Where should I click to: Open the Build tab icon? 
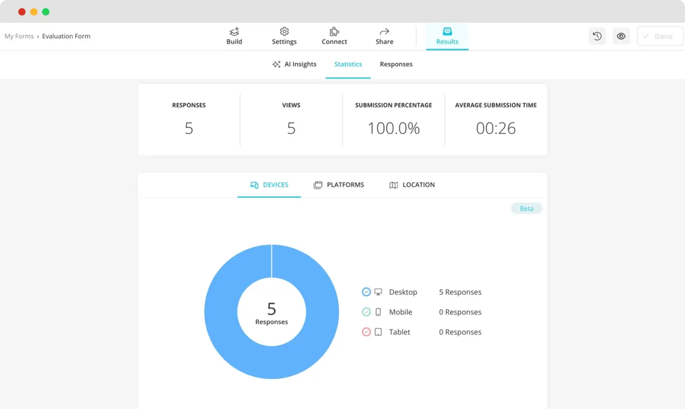(x=234, y=31)
